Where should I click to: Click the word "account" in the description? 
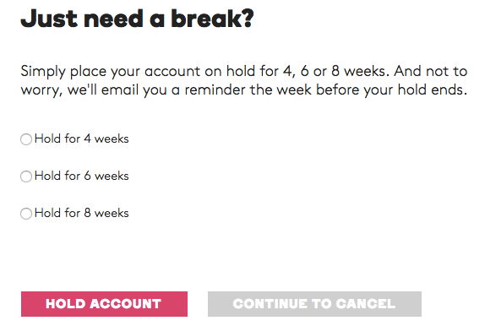pos(172,72)
